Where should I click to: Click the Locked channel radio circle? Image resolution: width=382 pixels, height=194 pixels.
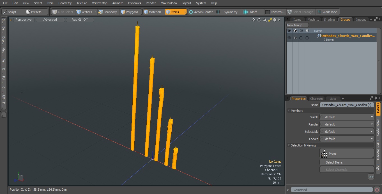(322, 139)
